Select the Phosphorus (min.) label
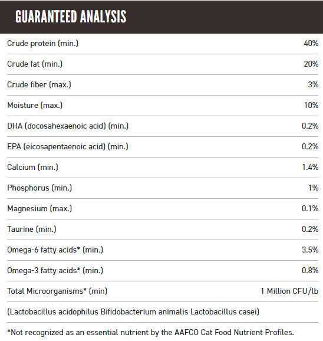 pyautogui.click(x=39, y=188)
